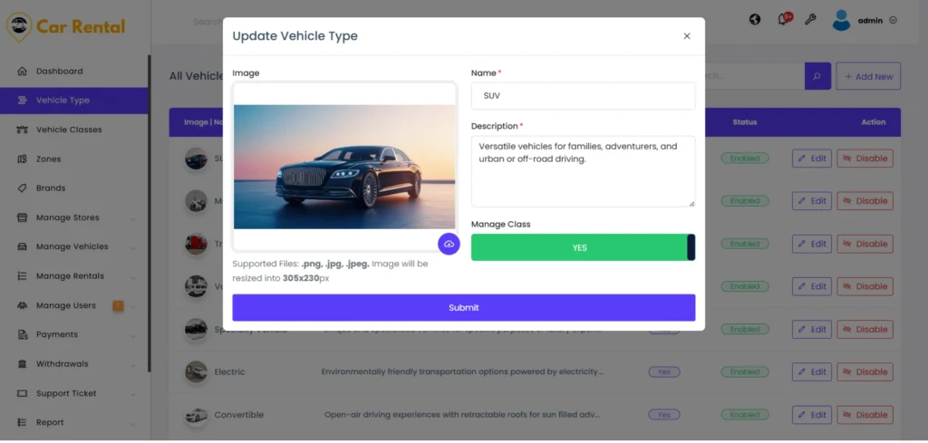
Task: Disable the Convertible vehicle type
Action: coord(864,415)
